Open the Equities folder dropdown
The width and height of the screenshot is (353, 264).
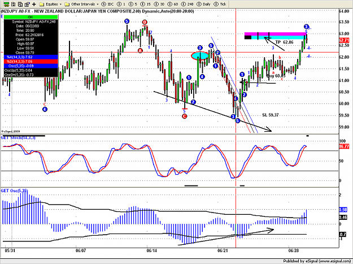point(50,4)
